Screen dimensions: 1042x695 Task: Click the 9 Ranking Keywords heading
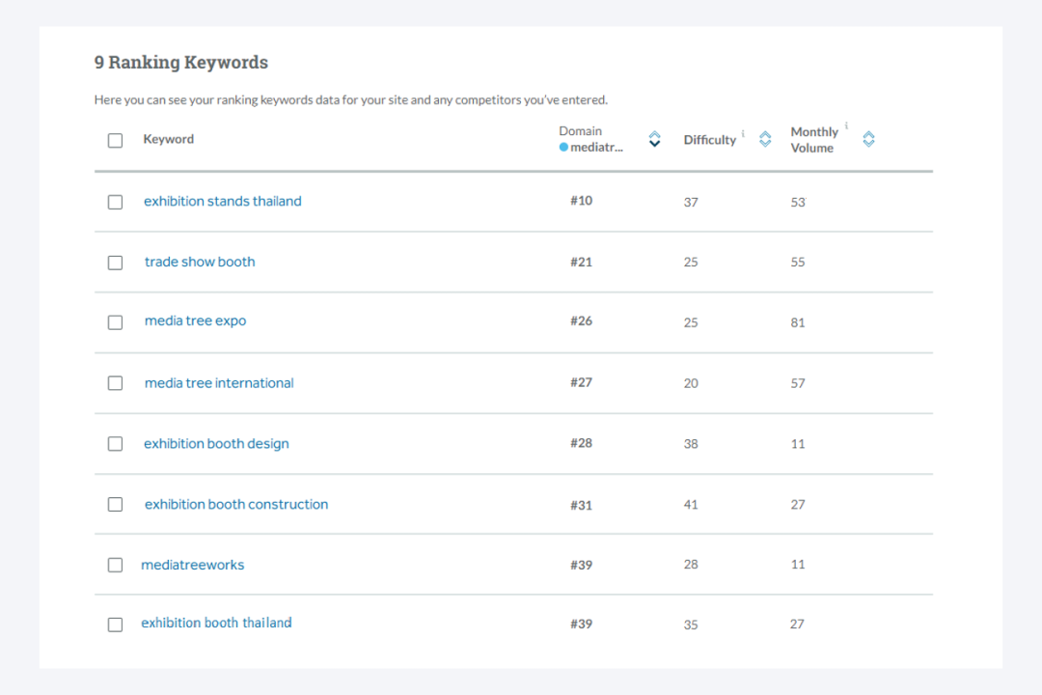(x=181, y=62)
